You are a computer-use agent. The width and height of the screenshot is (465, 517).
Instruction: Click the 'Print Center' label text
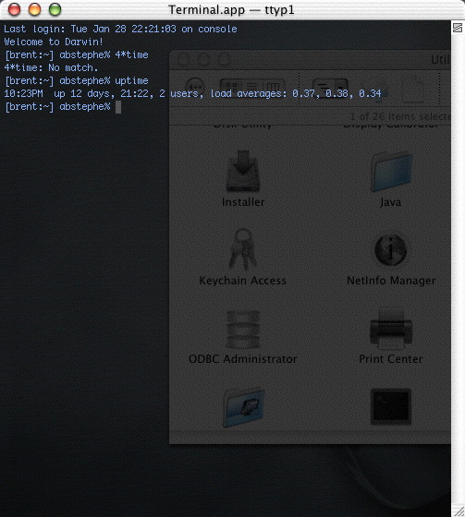(391, 359)
